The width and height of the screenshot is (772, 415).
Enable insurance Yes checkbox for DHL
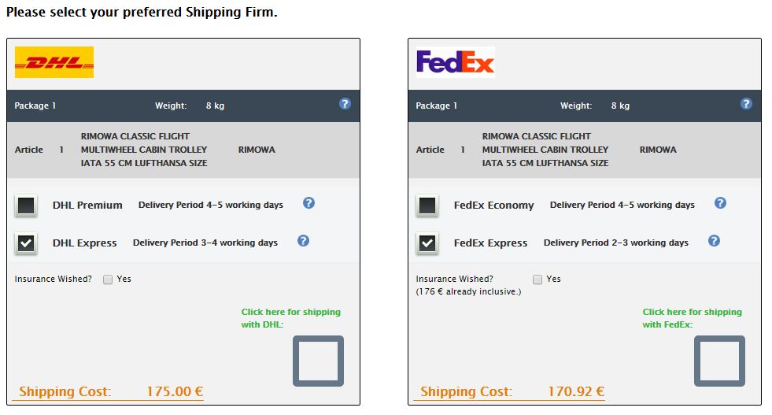pyautogui.click(x=108, y=280)
